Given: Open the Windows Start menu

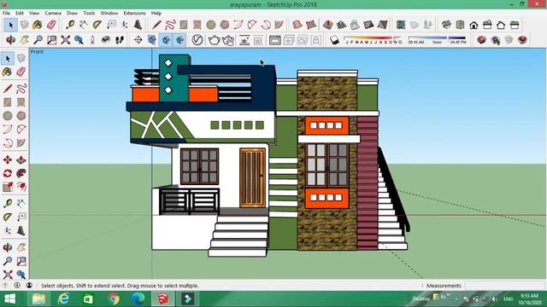Looking at the screenshot, I should pos(10,299).
